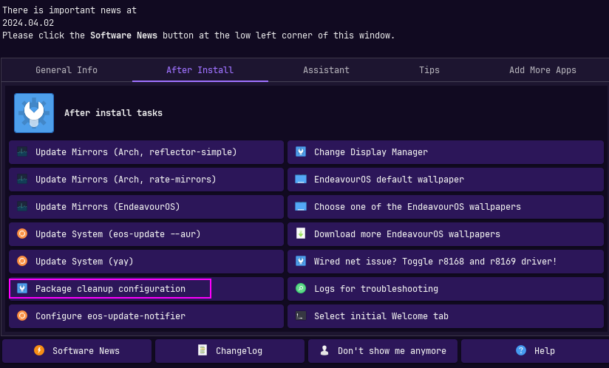Choose one of the EndeavourOS wallpapers
The width and height of the screenshot is (609, 368).
446,206
